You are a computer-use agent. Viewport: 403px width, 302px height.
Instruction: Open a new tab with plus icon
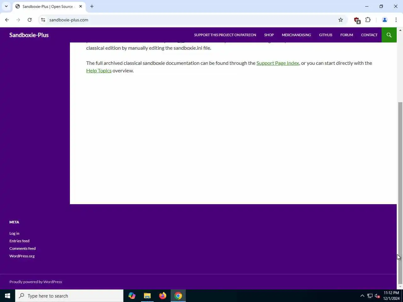[x=92, y=6]
